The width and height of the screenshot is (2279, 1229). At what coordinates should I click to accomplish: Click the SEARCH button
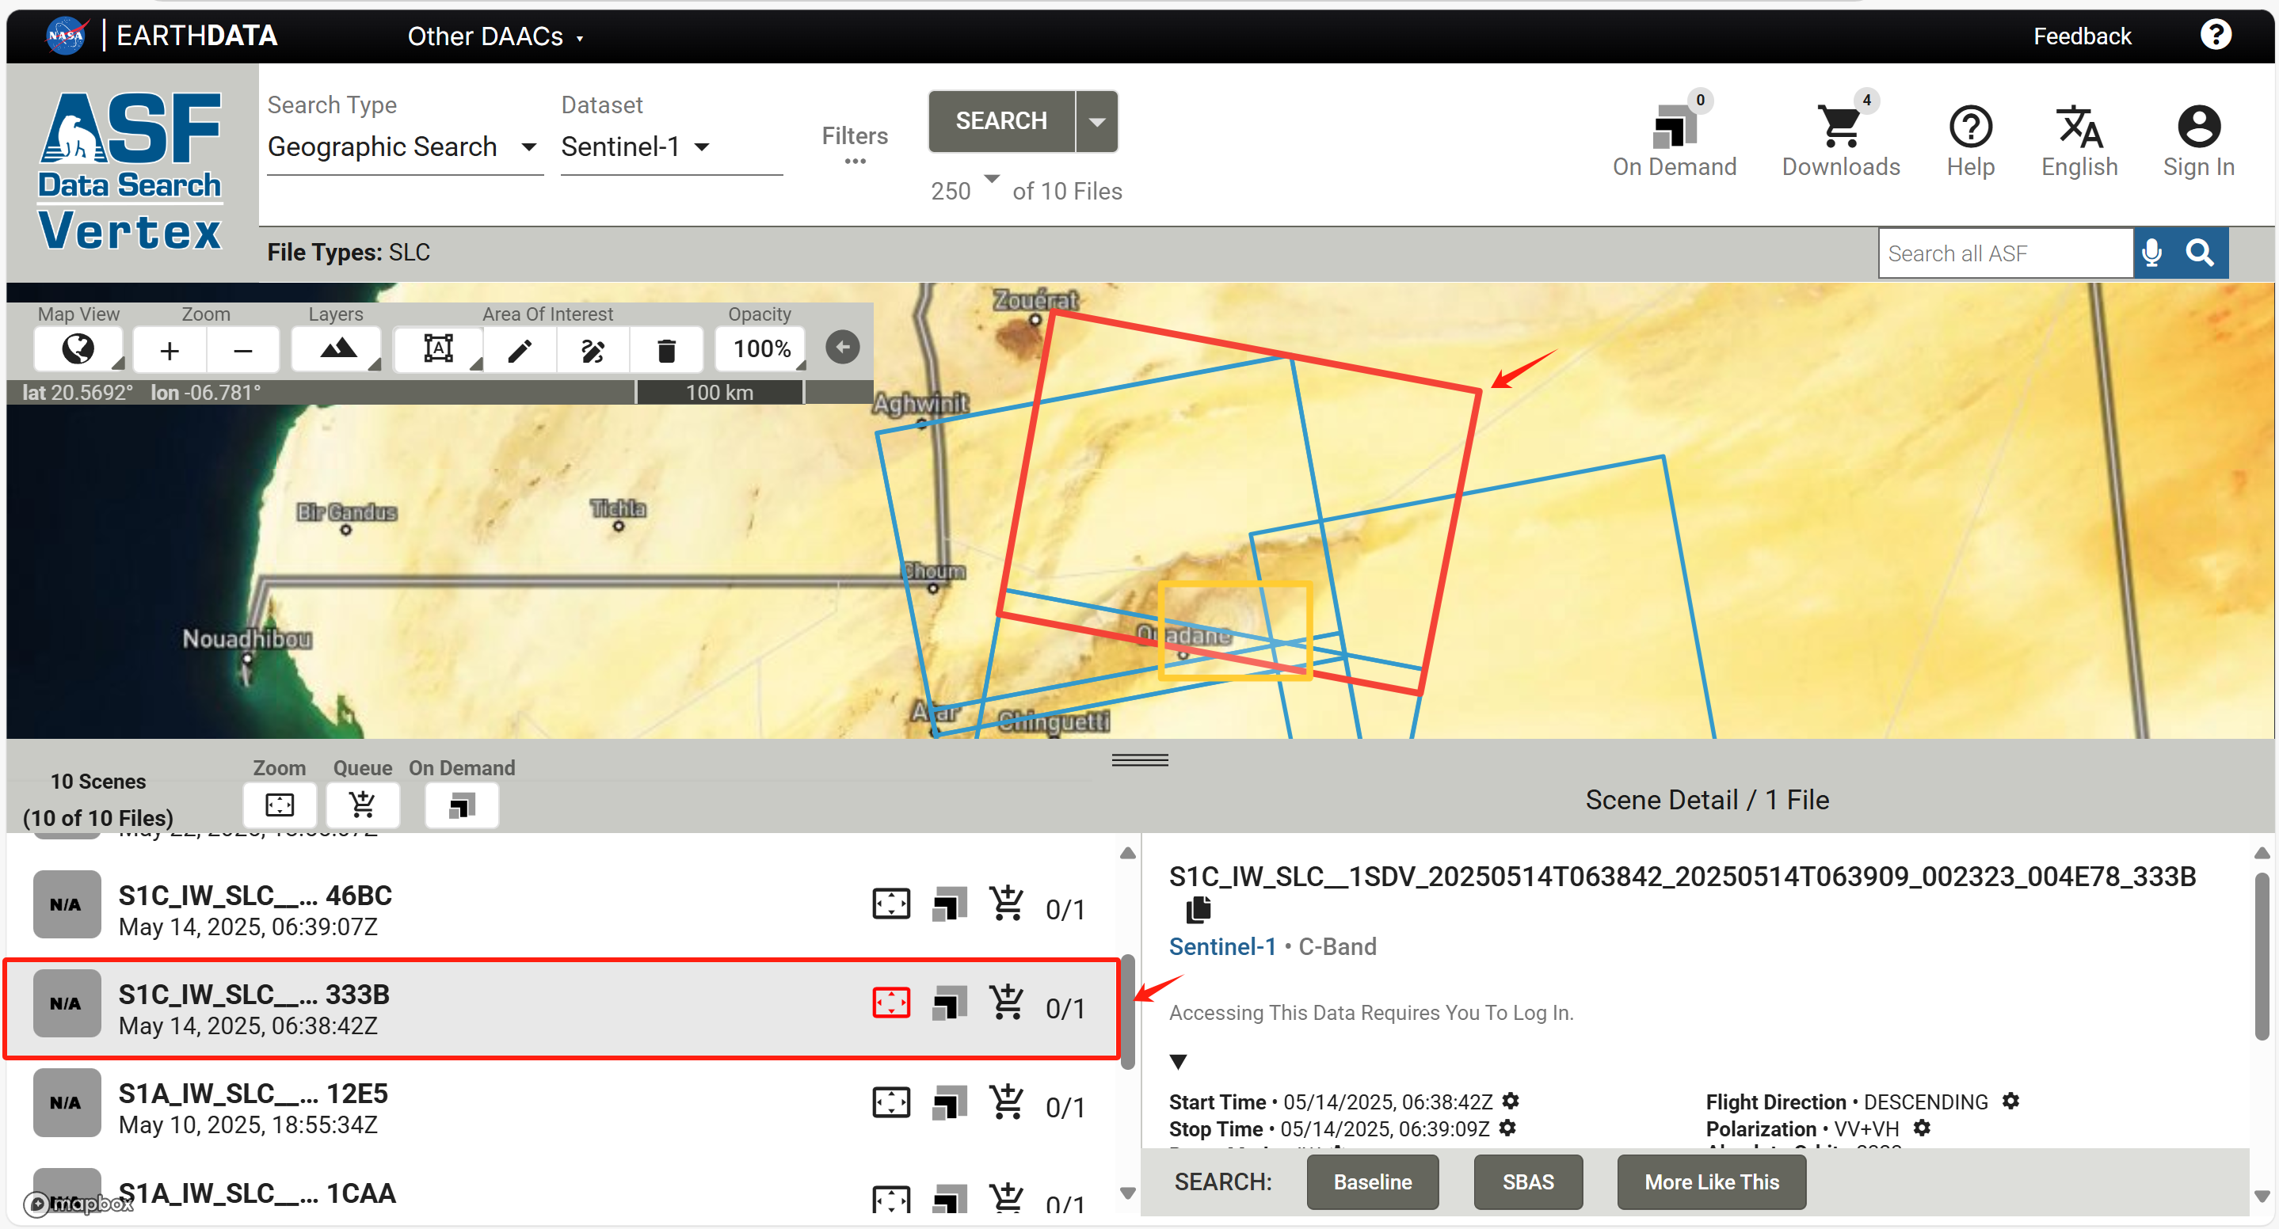pos(1001,121)
